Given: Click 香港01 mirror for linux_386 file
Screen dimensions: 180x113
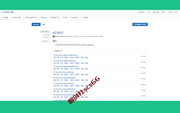Looking at the screenshot, I should [x=66, y=75].
